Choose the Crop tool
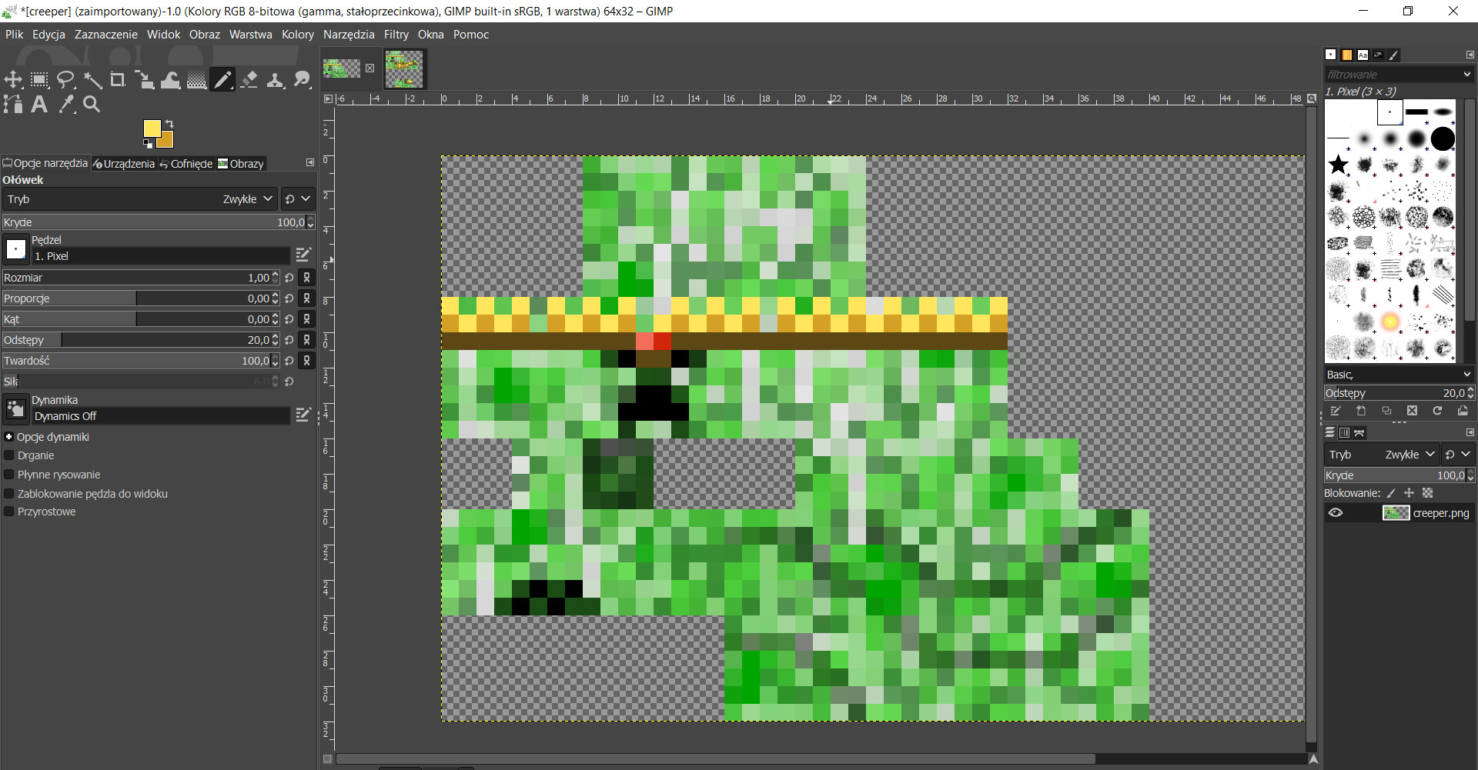 click(x=119, y=79)
